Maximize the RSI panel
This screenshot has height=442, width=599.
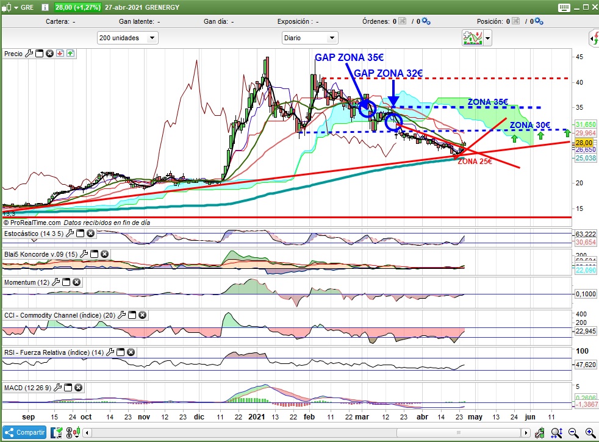point(120,352)
